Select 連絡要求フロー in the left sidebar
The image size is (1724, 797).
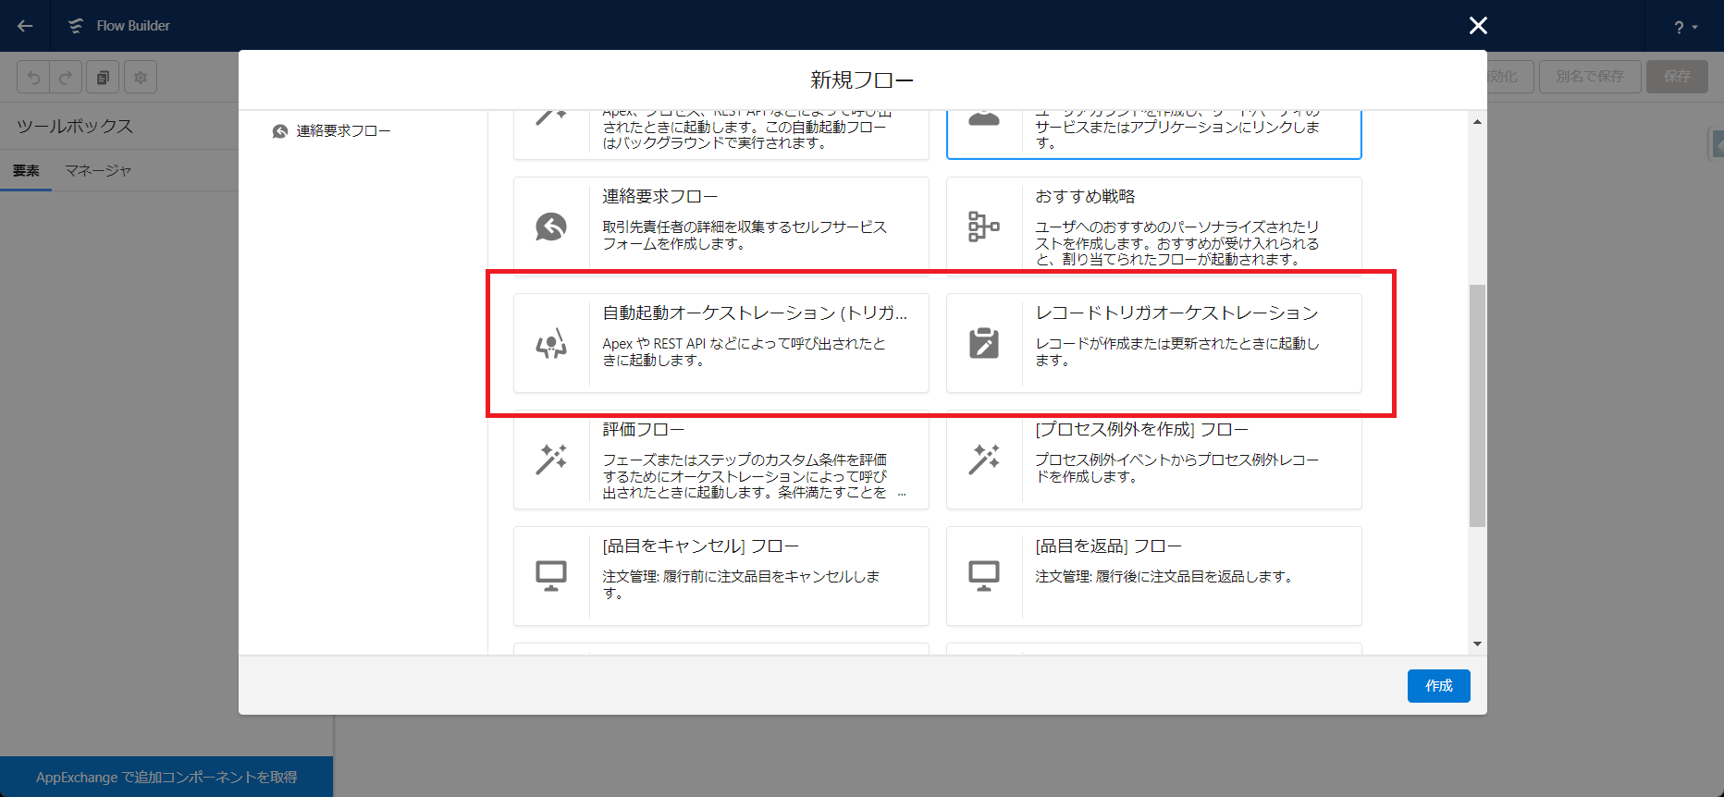coord(342,131)
